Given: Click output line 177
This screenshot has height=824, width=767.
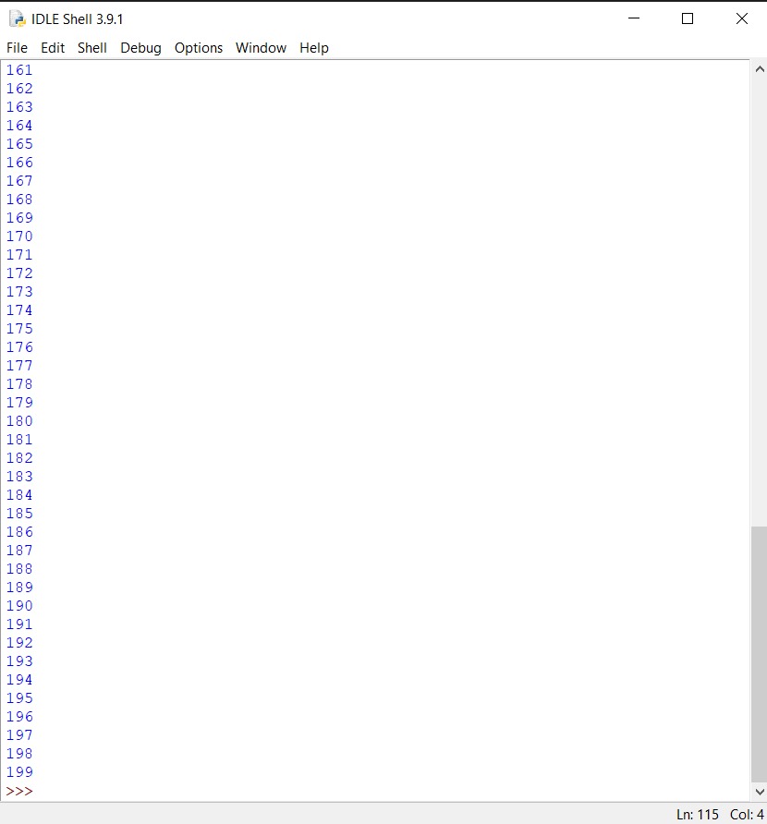Looking at the screenshot, I should [19, 365].
